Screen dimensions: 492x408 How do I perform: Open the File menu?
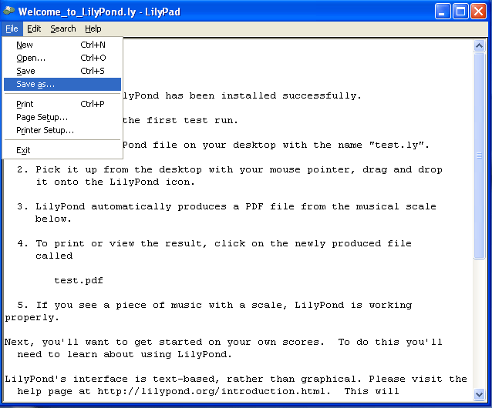coord(12,28)
